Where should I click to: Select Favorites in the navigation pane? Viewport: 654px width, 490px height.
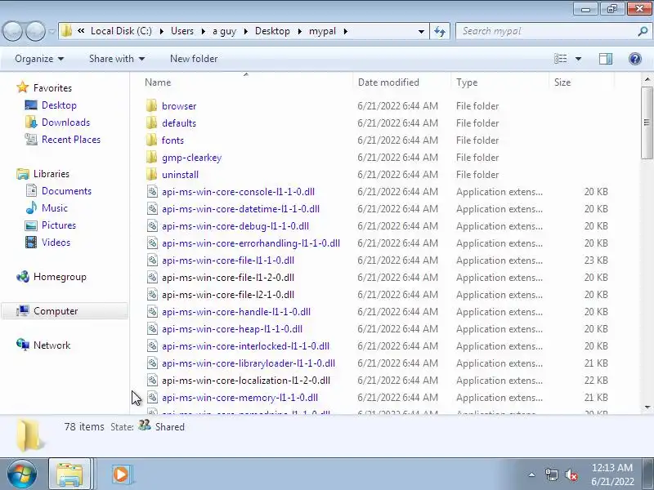click(52, 88)
